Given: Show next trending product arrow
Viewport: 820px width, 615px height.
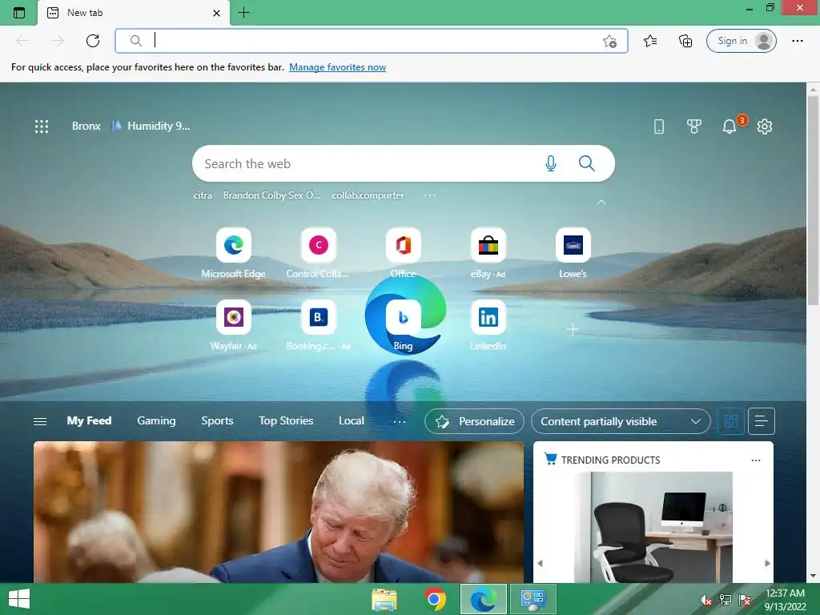Looking at the screenshot, I should tap(767, 563).
